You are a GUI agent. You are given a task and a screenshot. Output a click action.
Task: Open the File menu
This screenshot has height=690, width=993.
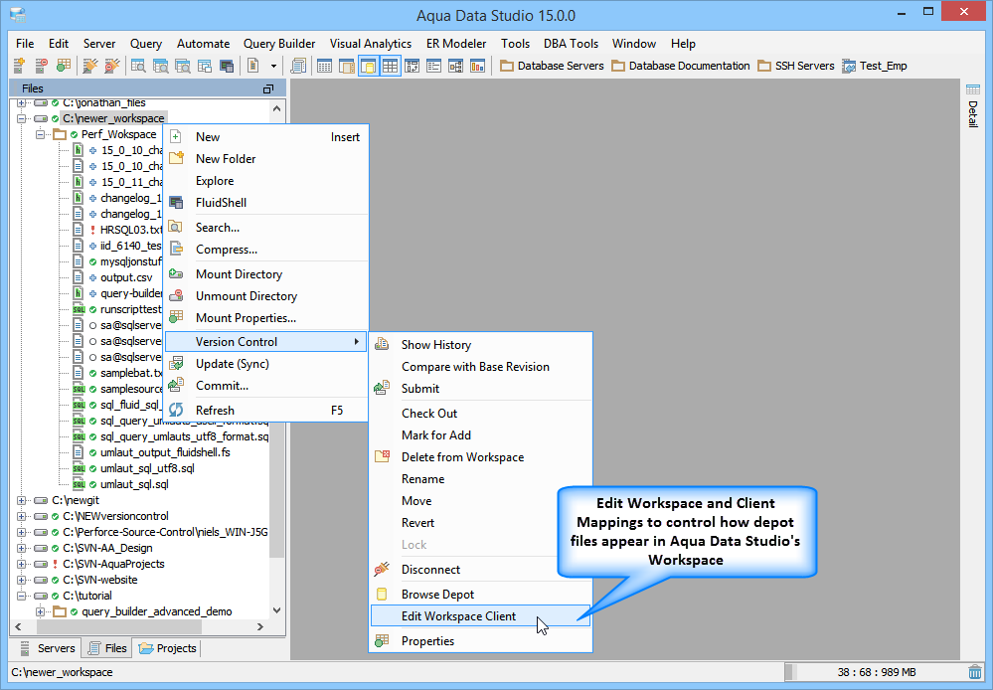pos(25,44)
